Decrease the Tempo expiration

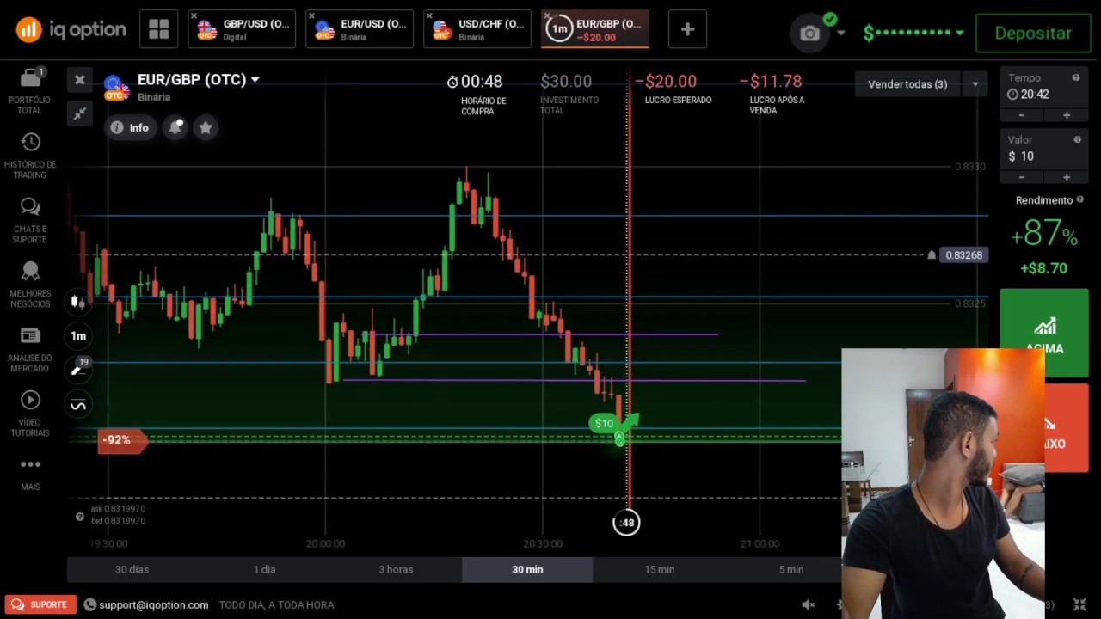click(x=1022, y=115)
